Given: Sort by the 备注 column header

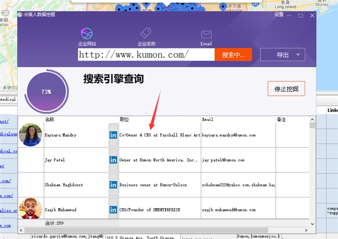Looking at the screenshot, I should coord(293,119).
